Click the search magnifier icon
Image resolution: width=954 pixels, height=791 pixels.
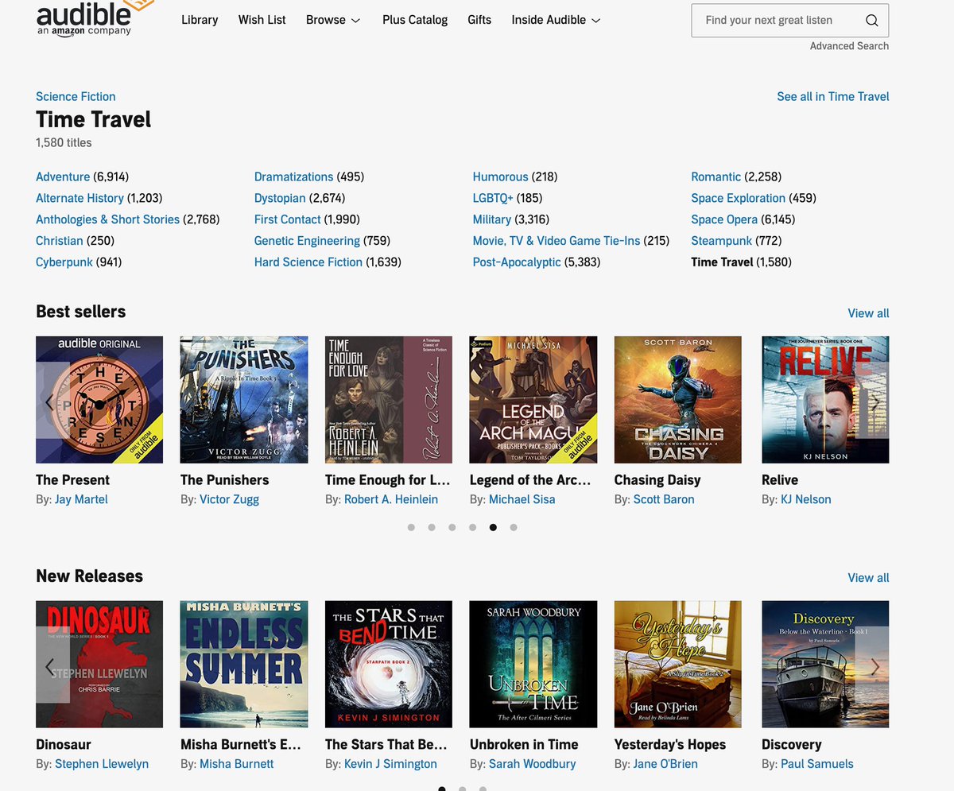click(872, 21)
